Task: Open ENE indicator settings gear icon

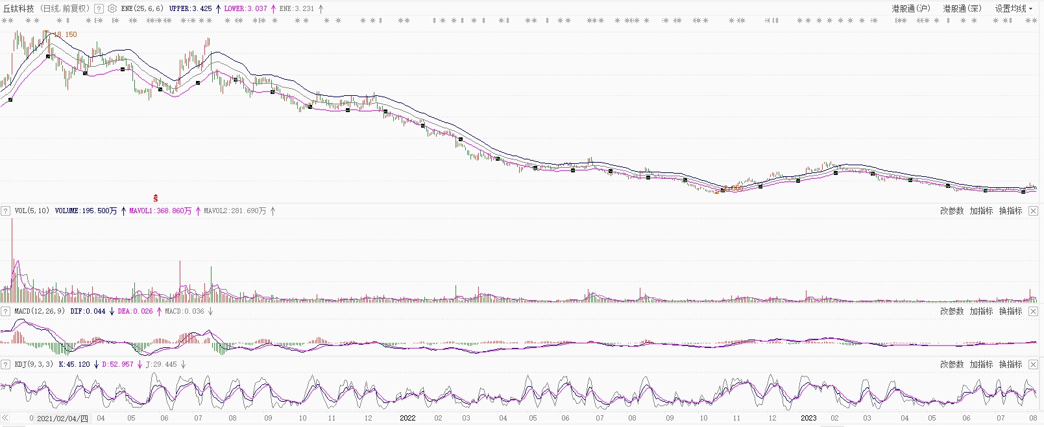Action: (112, 9)
